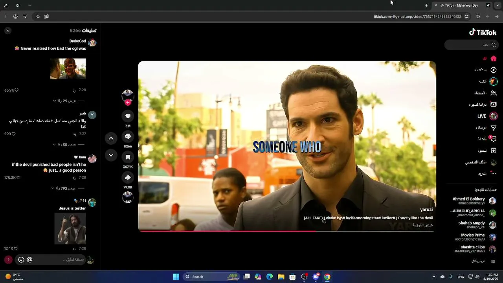503x283 pixels.
Task: Follow yaruzi with the red plus button
Action: tap(128, 103)
